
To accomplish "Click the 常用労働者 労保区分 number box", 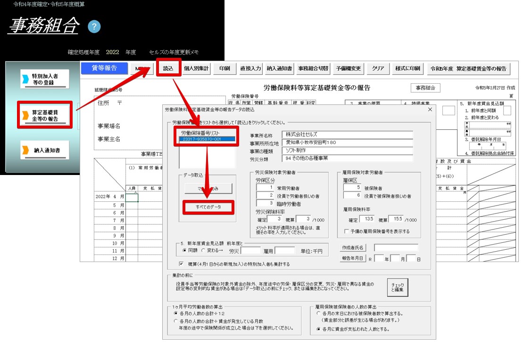I will [x=265, y=188].
